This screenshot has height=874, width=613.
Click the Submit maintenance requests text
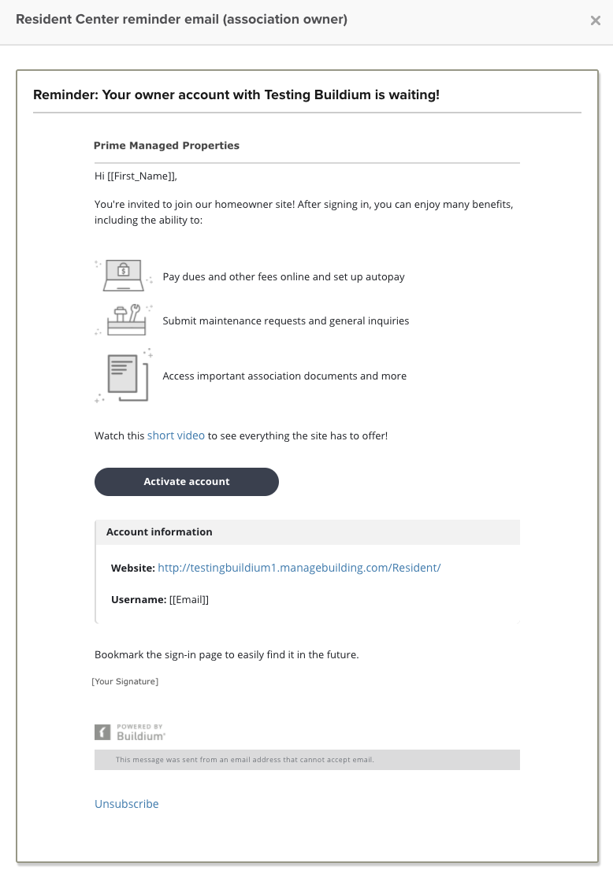pyautogui.click(x=285, y=320)
